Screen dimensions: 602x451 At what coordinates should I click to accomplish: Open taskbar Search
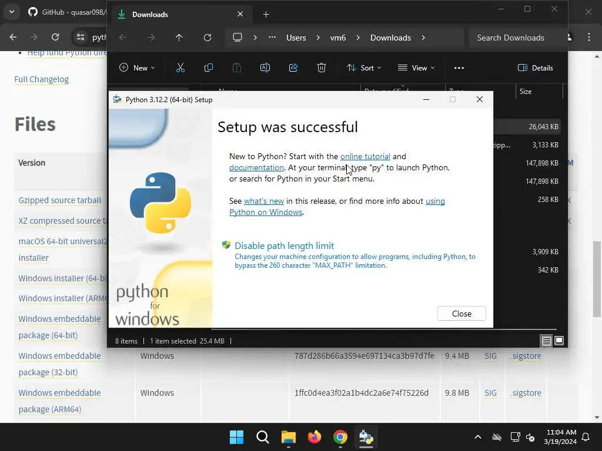[x=263, y=437]
